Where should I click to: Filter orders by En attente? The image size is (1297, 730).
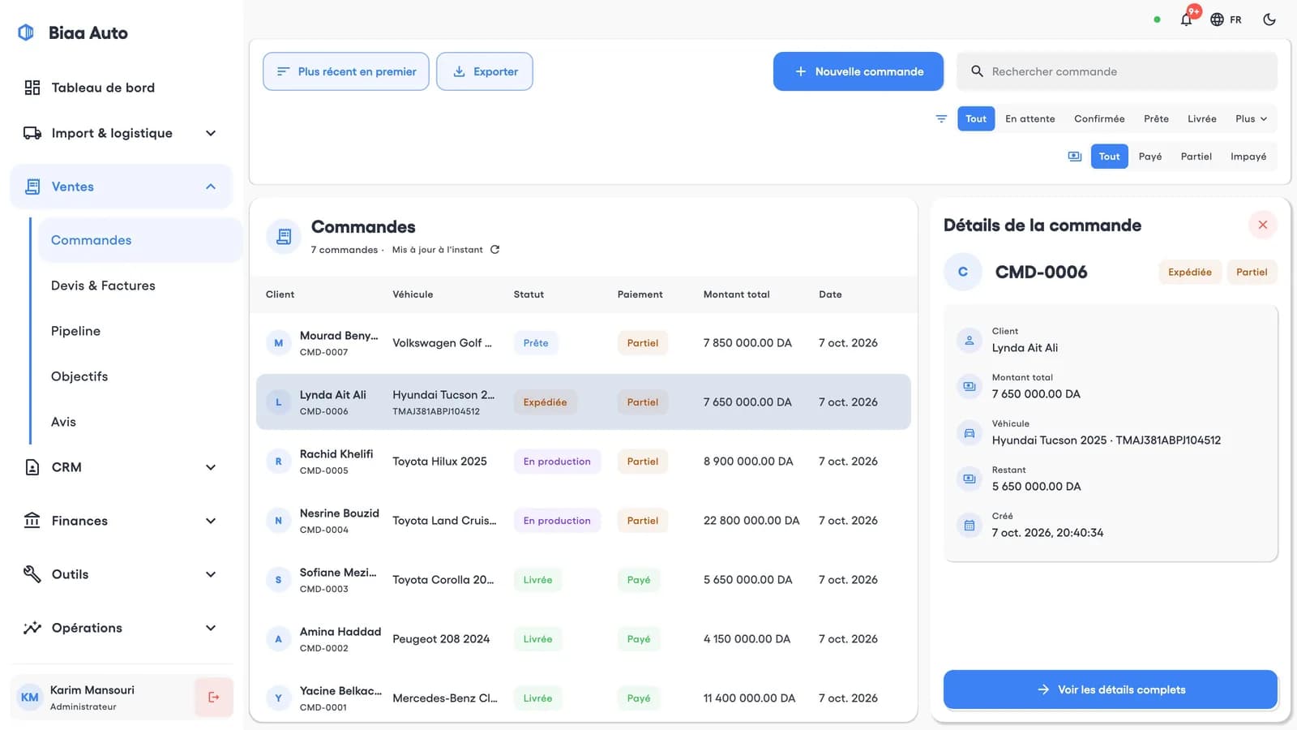point(1029,118)
